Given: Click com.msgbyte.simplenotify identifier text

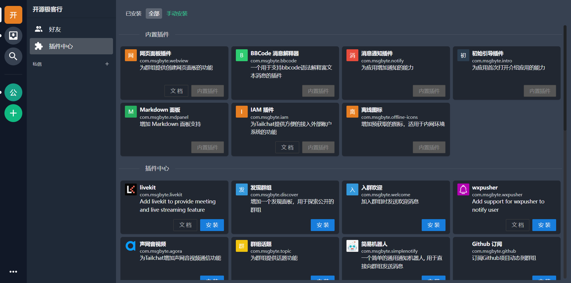Looking at the screenshot, I should (x=389, y=251).
